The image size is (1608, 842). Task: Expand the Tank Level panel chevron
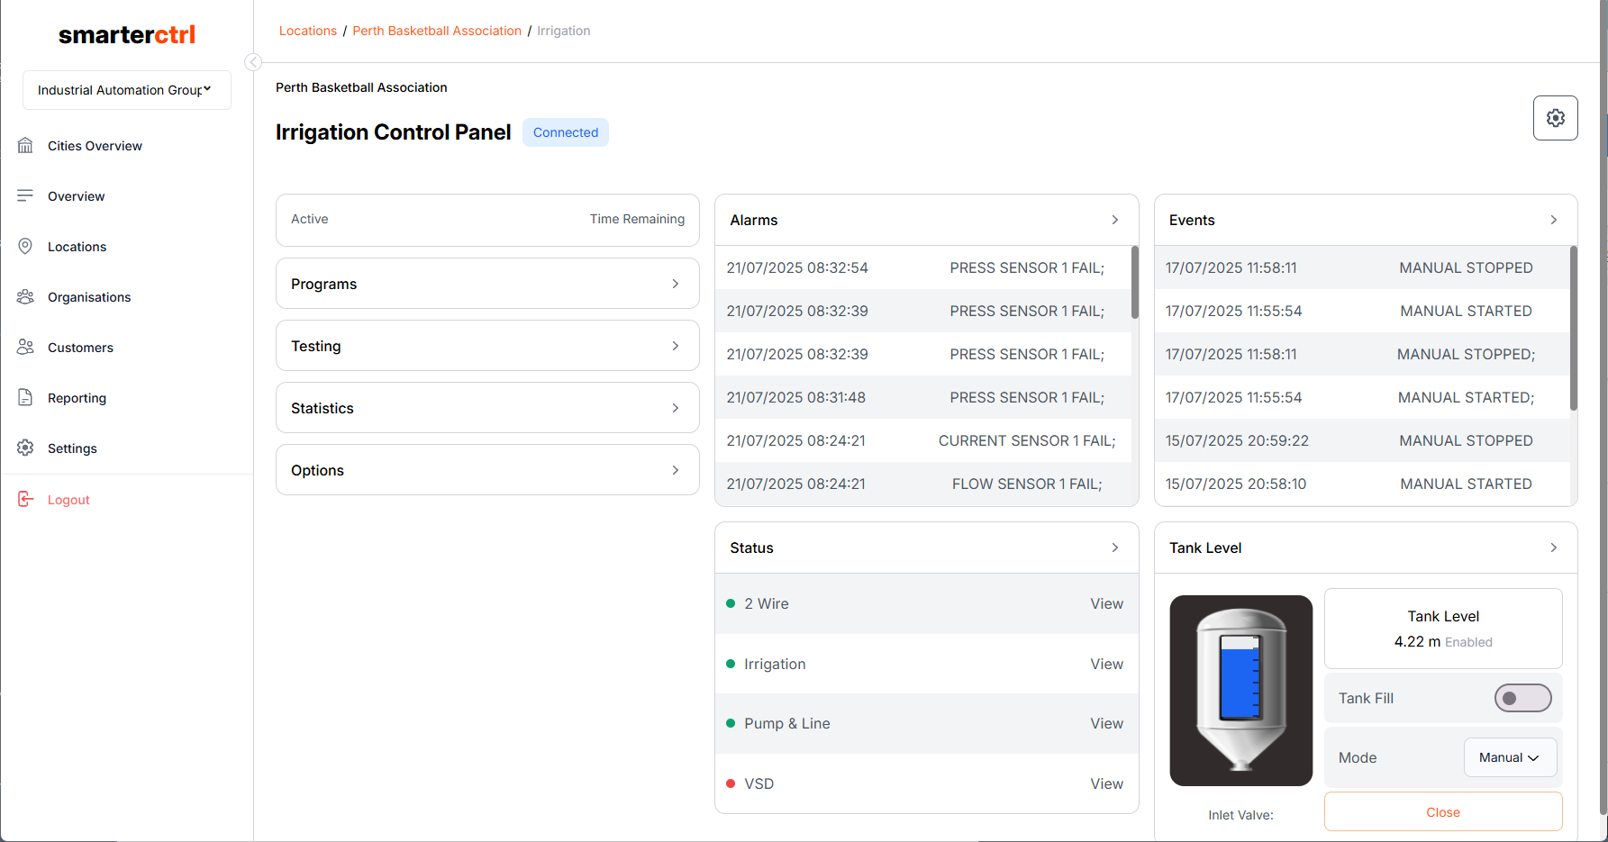(1553, 548)
